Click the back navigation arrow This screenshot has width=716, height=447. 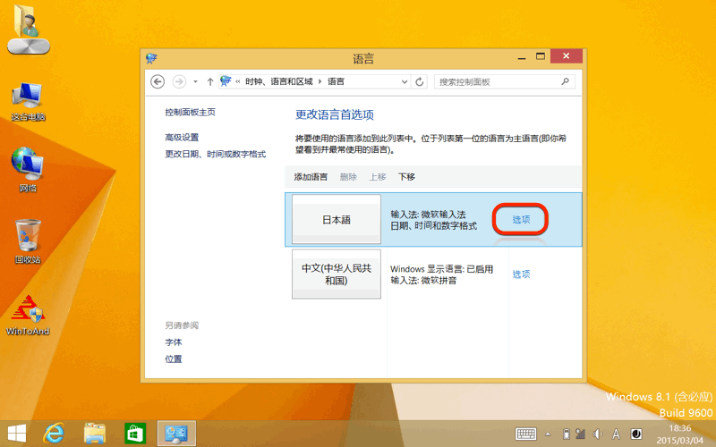158,81
